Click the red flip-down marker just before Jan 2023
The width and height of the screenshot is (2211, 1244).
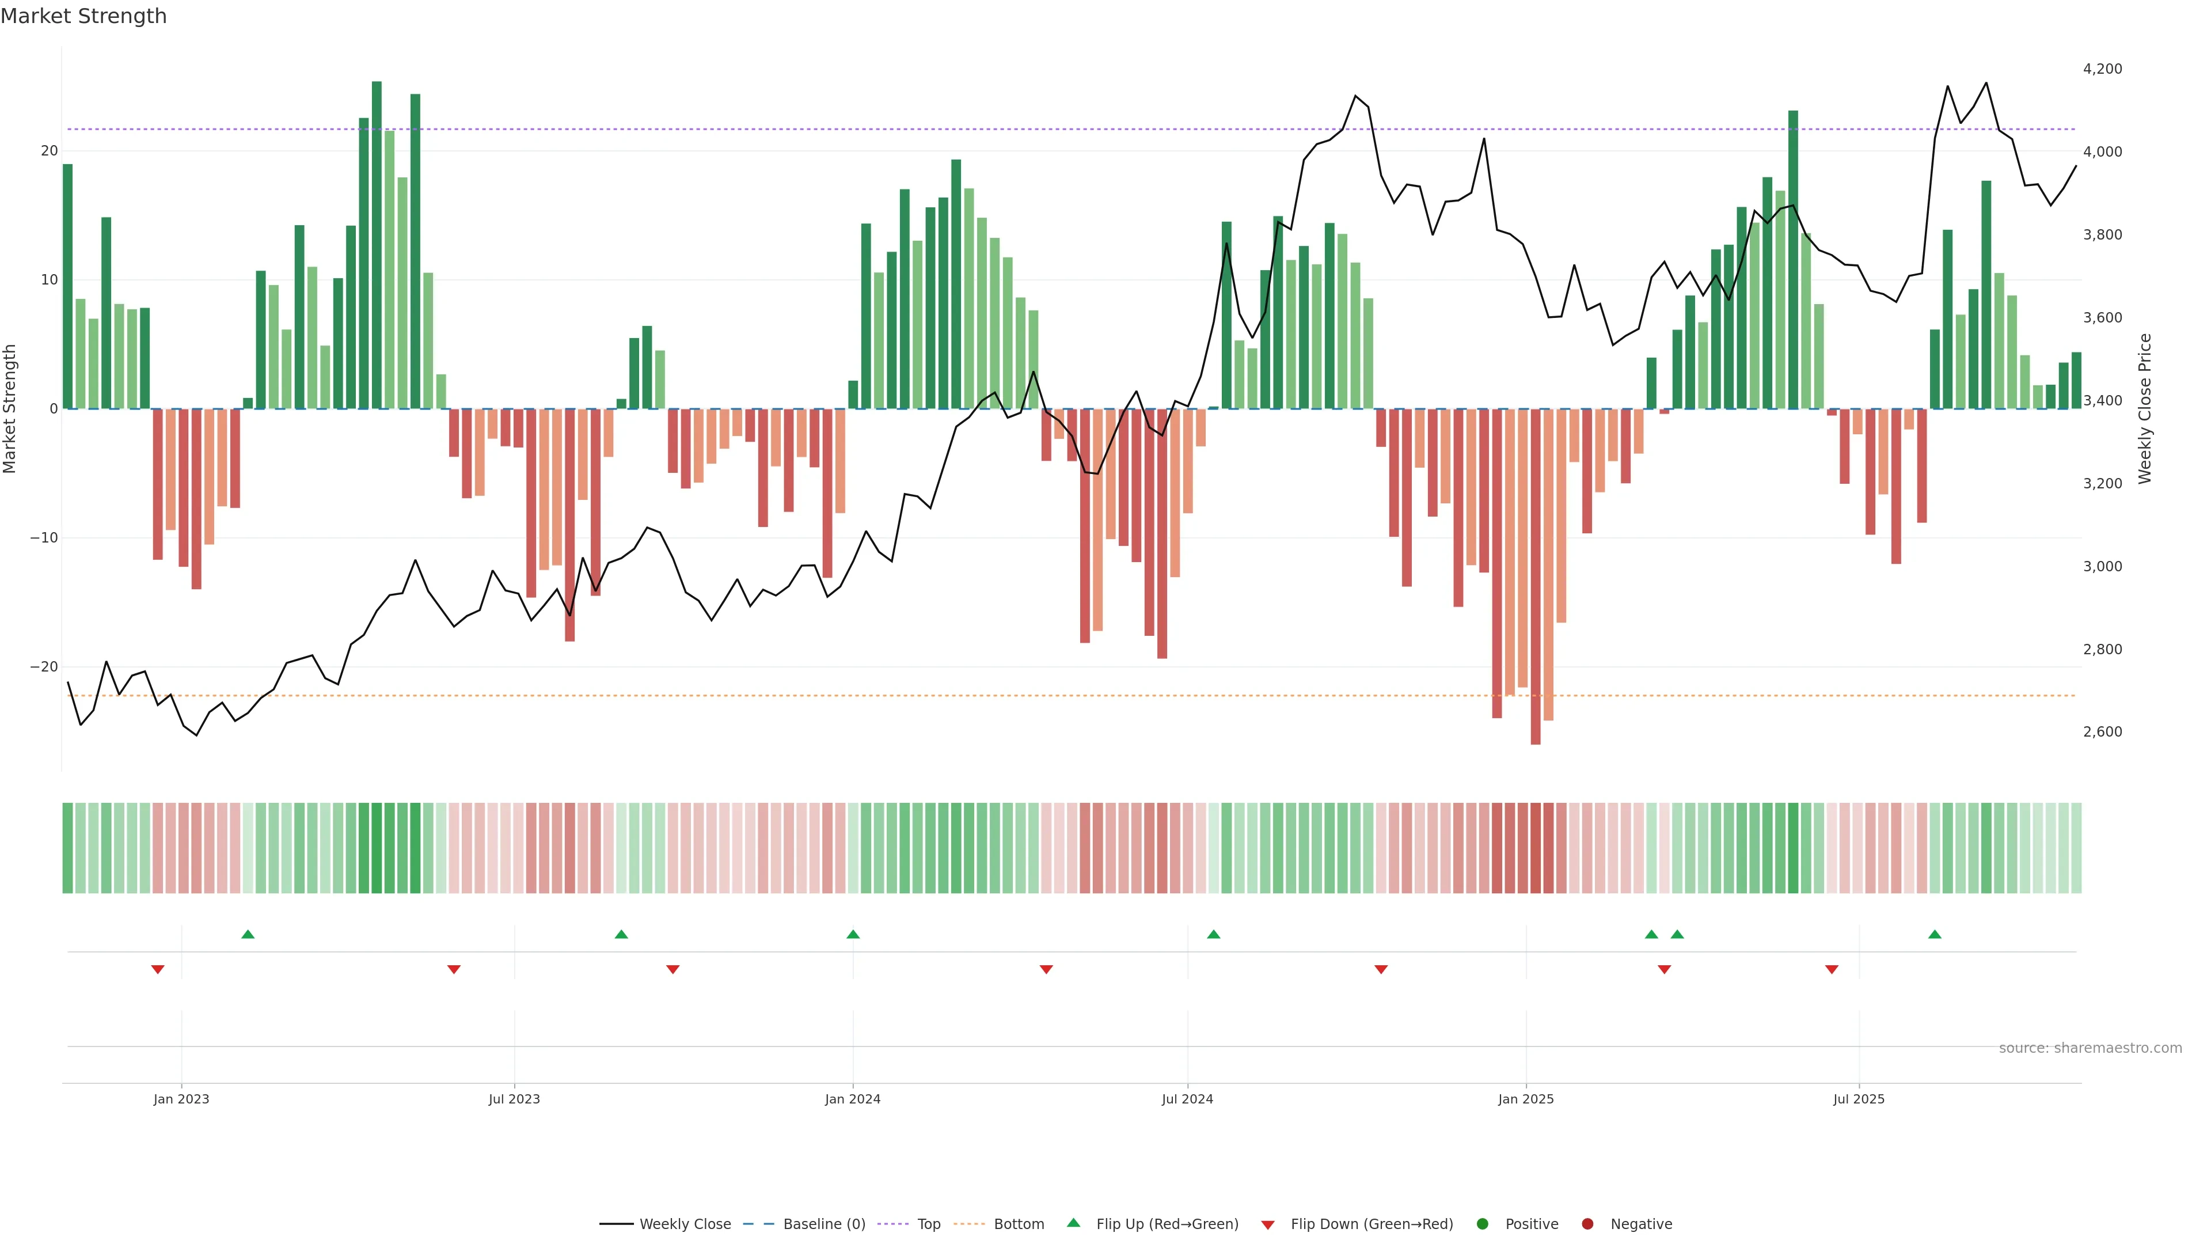pos(158,969)
